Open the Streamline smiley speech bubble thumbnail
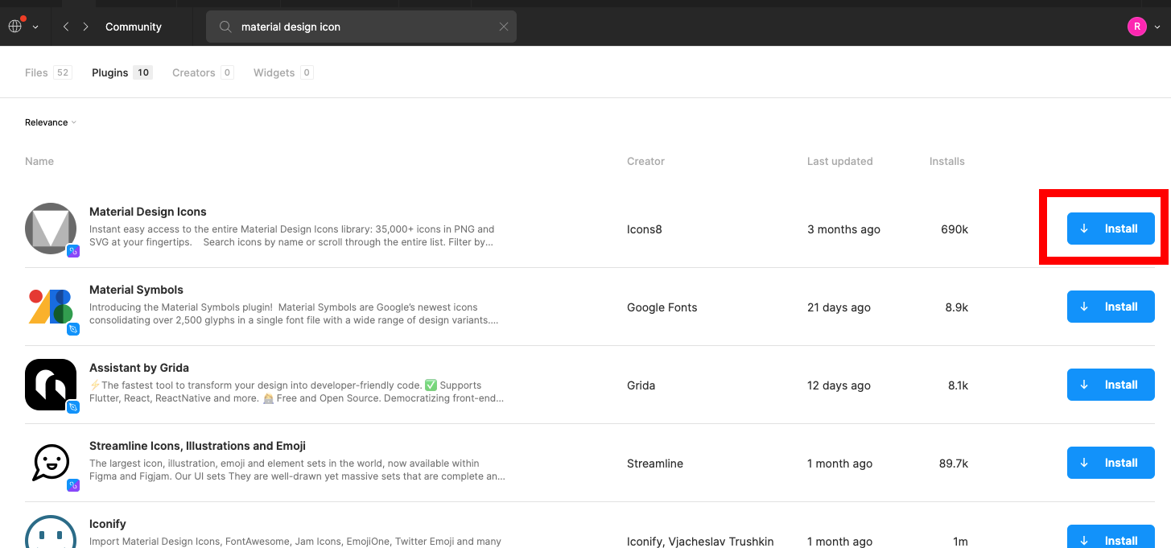This screenshot has width=1171, height=548. [x=51, y=463]
